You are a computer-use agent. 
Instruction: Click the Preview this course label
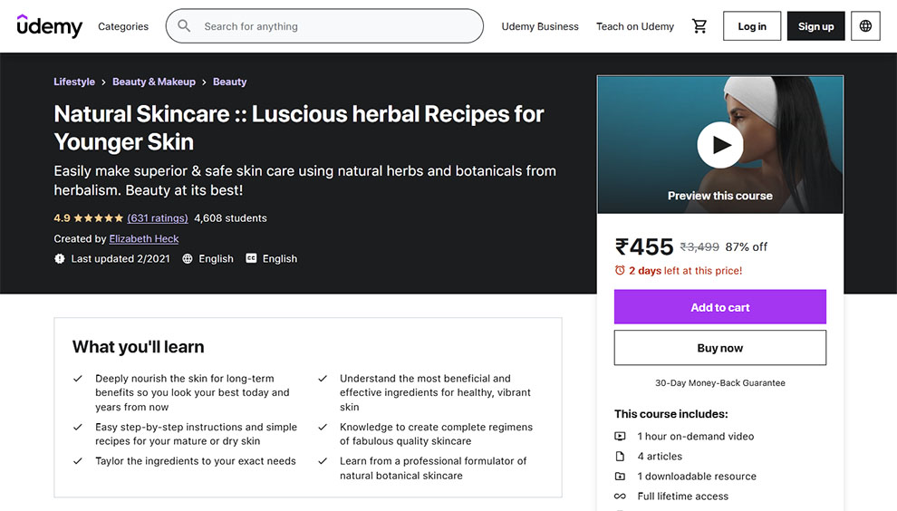click(720, 196)
